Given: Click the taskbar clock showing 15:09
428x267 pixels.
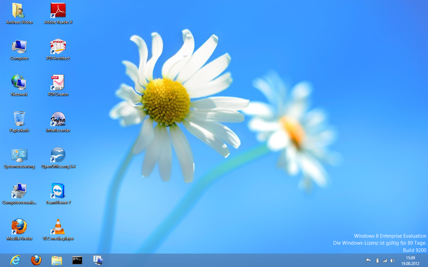Looking at the screenshot, I should [410, 260].
